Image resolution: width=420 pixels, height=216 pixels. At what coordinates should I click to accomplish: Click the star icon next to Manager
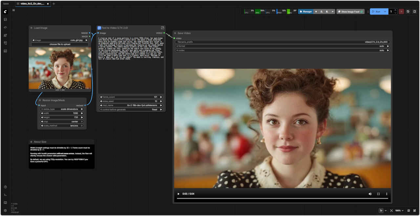point(316,11)
